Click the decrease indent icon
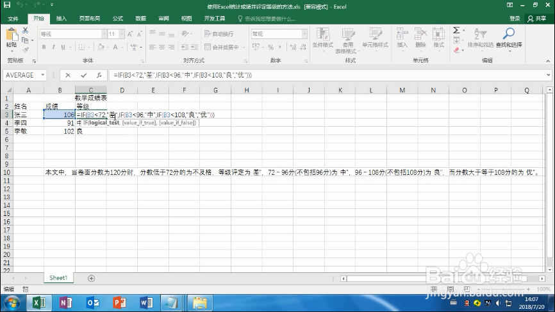Screen dimensions: 555x312 (x=185, y=47)
